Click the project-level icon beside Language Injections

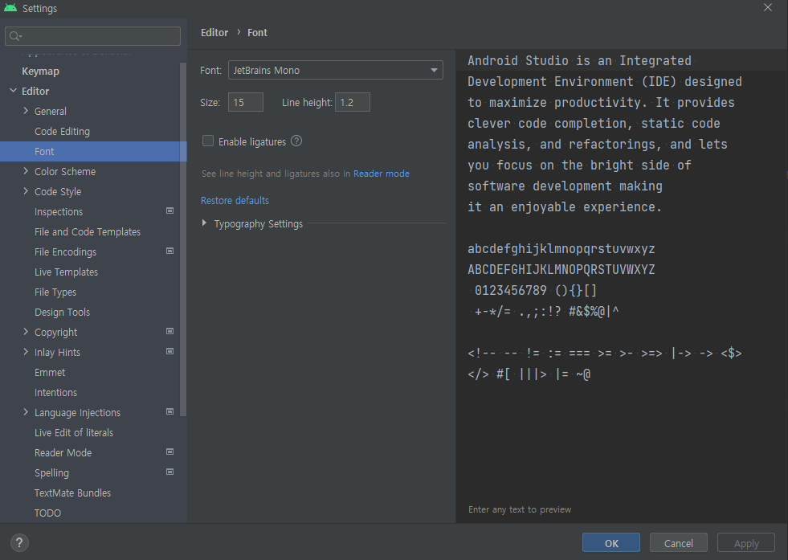169,411
